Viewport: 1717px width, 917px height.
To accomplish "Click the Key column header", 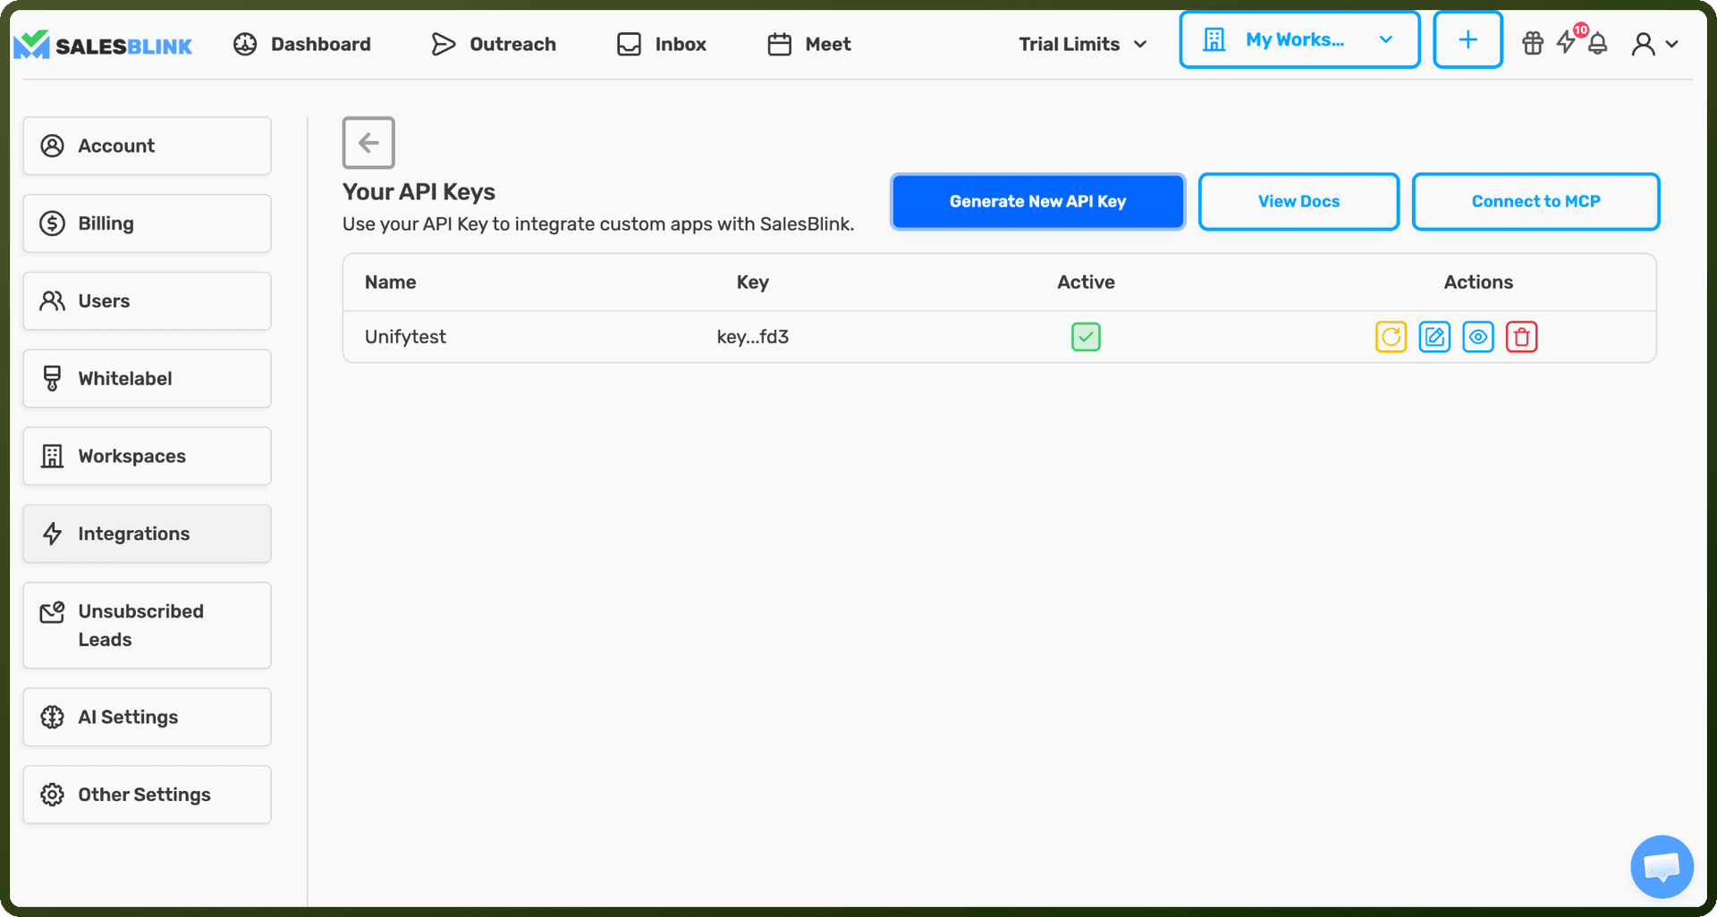I will pyautogui.click(x=753, y=282).
